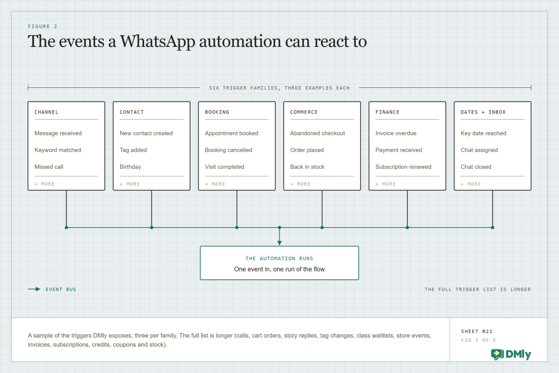559x373 pixels.
Task: Click the BOOKING card heading
Action: click(x=217, y=112)
